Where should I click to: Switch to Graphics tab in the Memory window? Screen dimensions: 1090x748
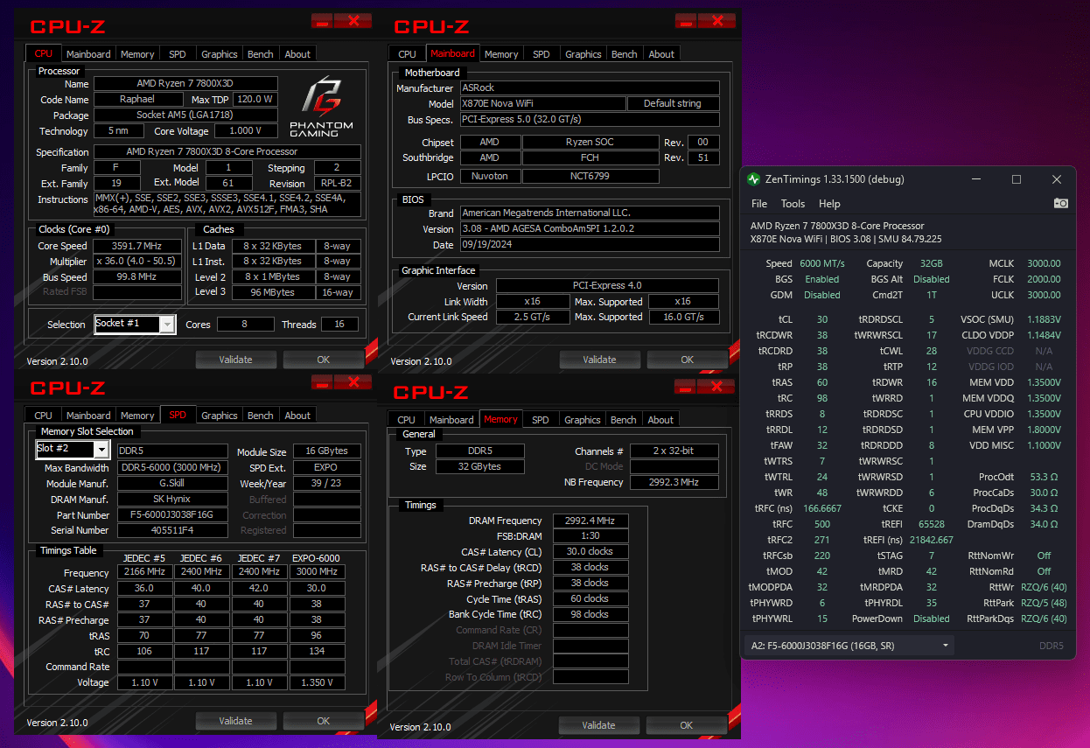(x=583, y=420)
